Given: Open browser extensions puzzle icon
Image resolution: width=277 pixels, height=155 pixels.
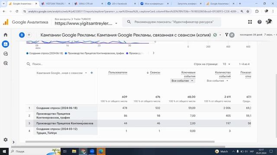Looking at the screenshot, I should 257,12.
